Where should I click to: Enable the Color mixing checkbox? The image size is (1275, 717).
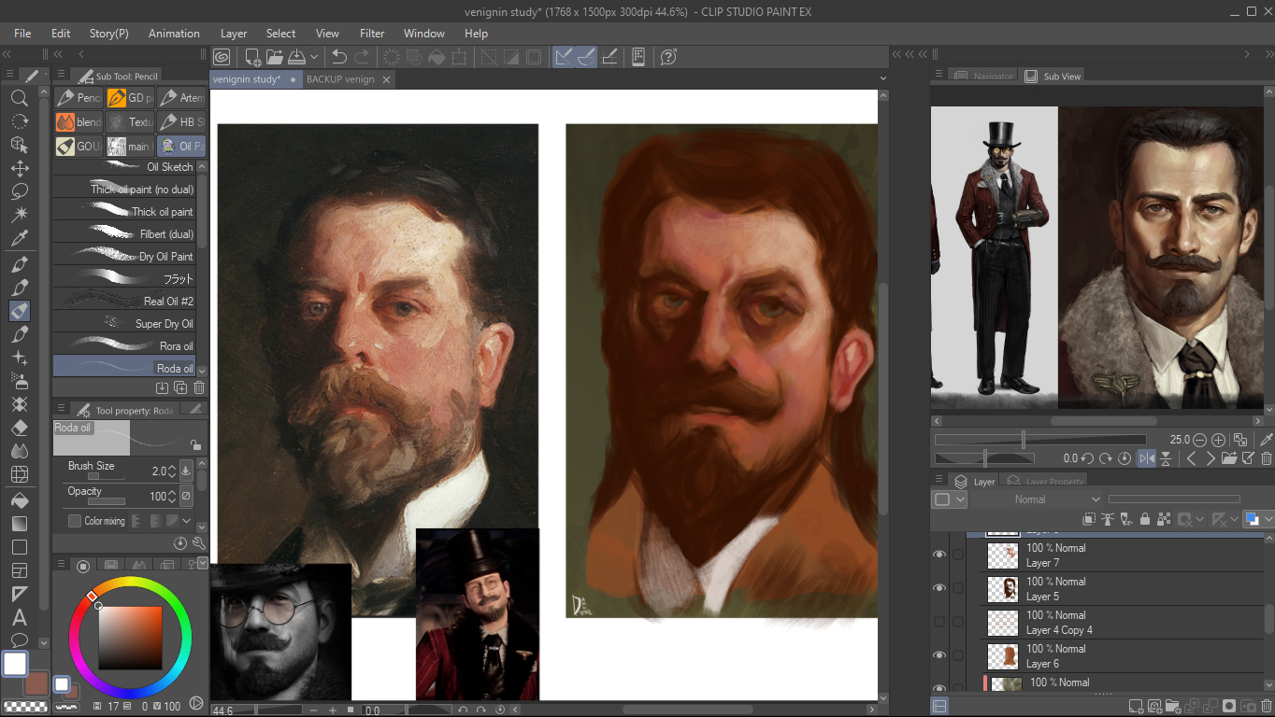(75, 521)
